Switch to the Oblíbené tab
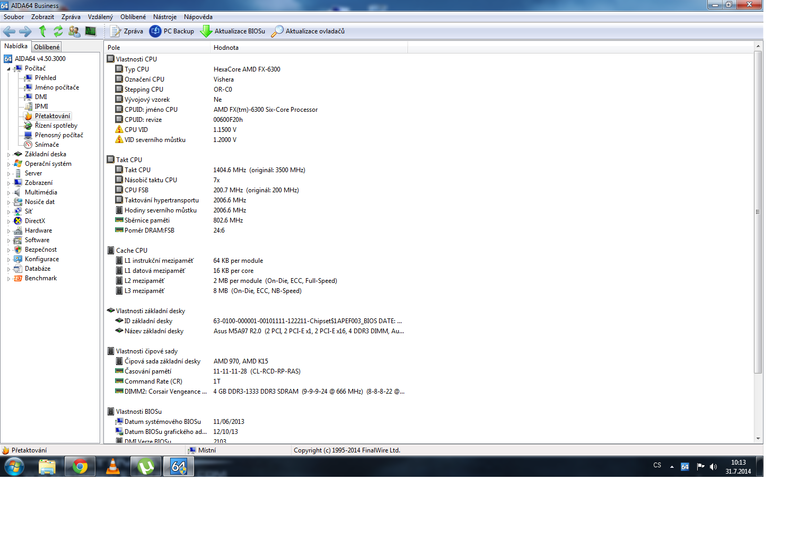Image resolution: width=808 pixels, height=533 pixels. 47,47
